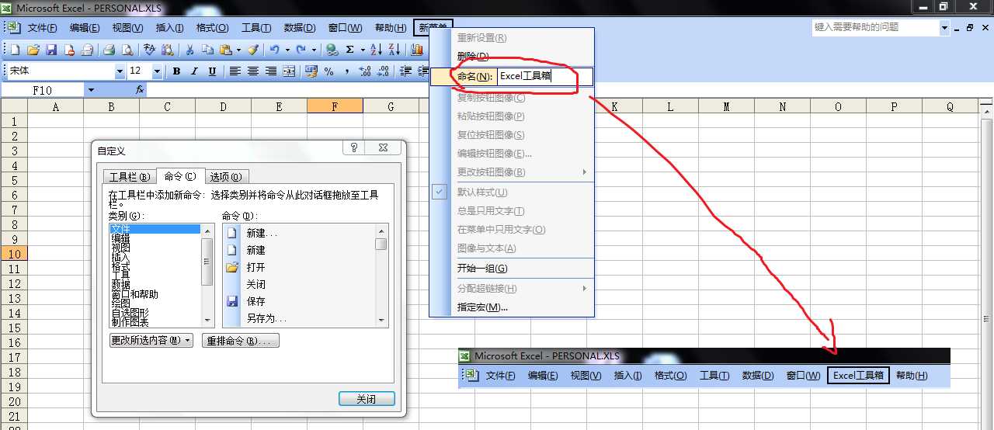Apply the Comma style icon
The height and width of the screenshot is (430, 994).
point(347,71)
